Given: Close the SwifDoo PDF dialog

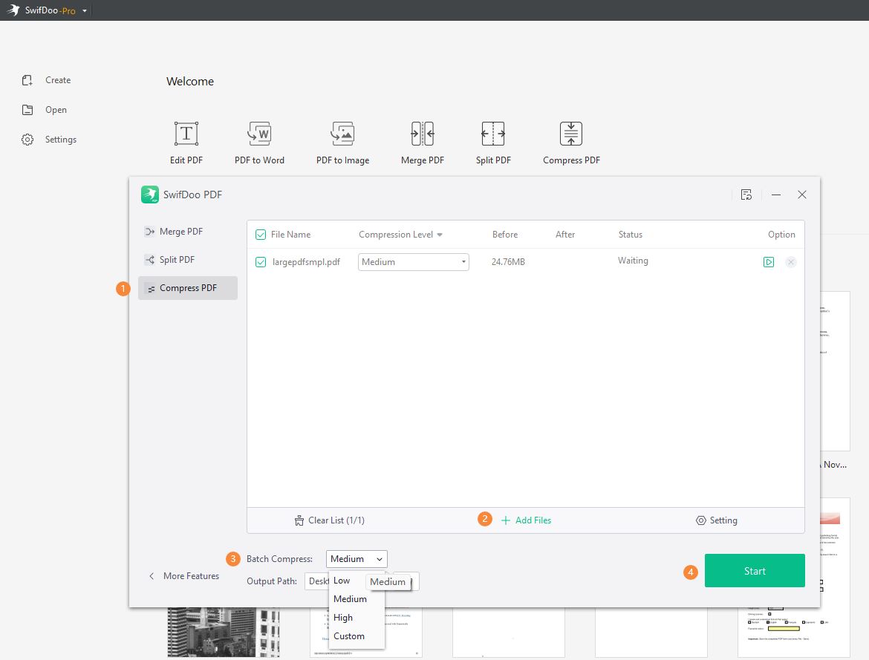Looking at the screenshot, I should click(802, 195).
